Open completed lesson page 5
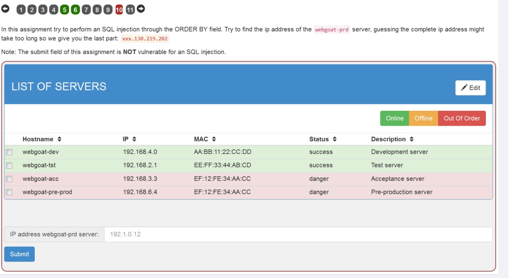 pos(64,10)
